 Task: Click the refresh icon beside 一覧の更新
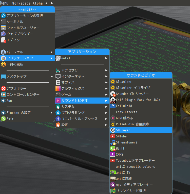point(3,64)
